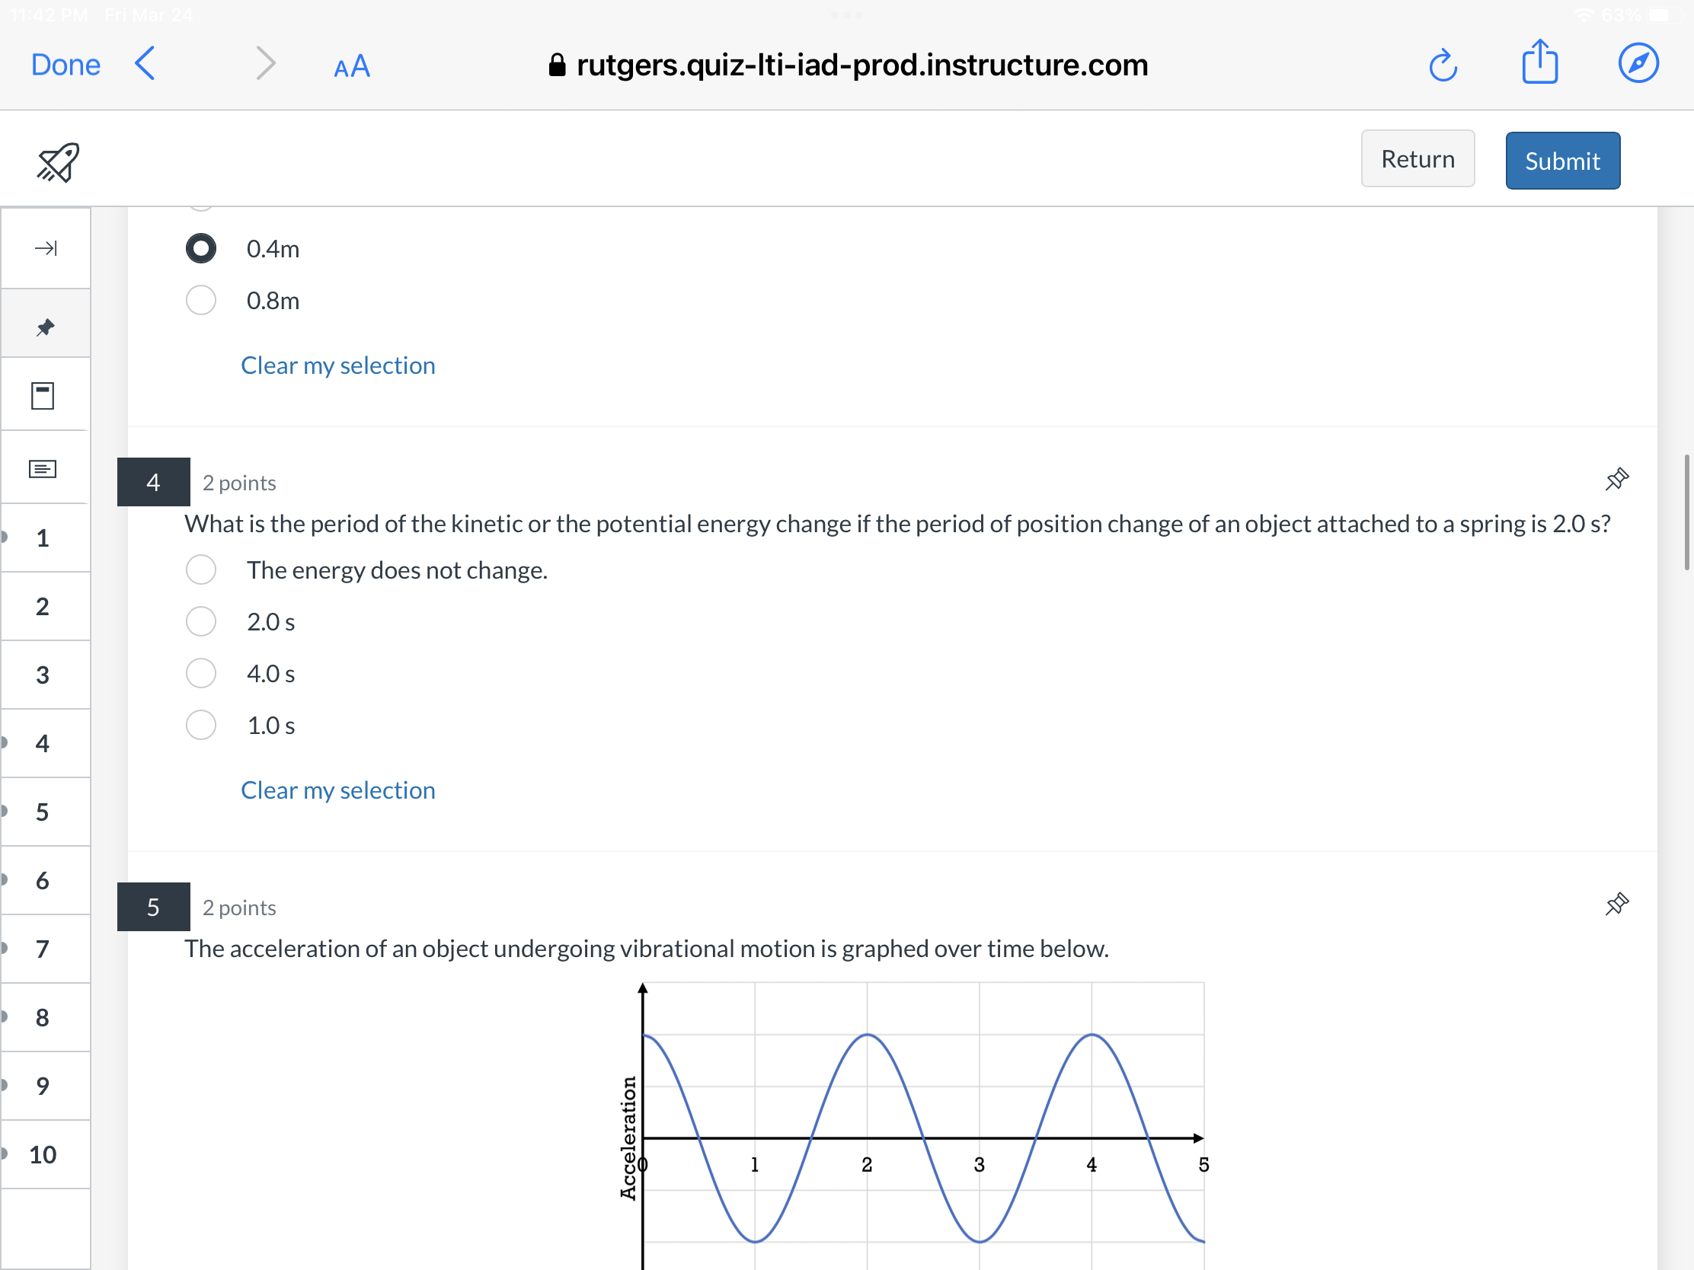The height and width of the screenshot is (1270, 1694).
Task: Open the AA text size controls
Action: 350,66
